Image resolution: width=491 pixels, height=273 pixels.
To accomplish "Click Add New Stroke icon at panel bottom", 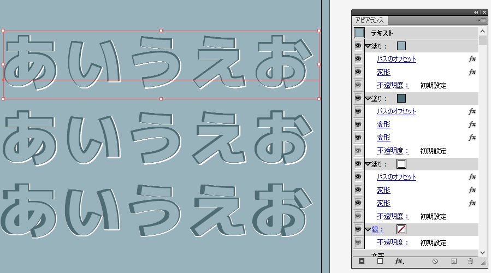I will click(x=360, y=262).
